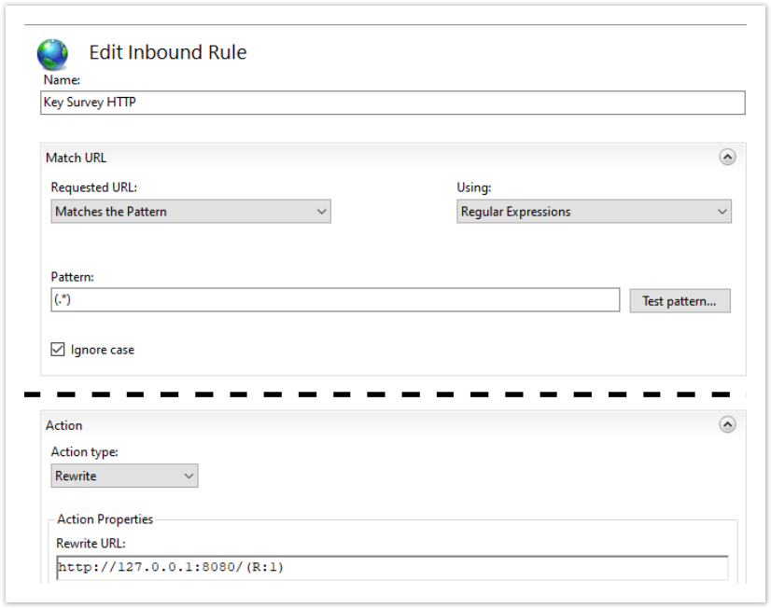Viewport: 771px width, 608px height.
Task: Collapse the Action section using its chevron
Action: click(727, 424)
